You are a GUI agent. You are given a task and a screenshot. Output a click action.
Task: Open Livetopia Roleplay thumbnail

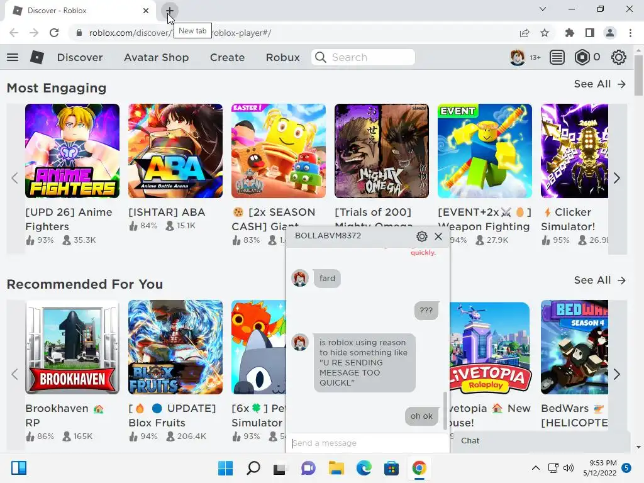click(x=489, y=347)
